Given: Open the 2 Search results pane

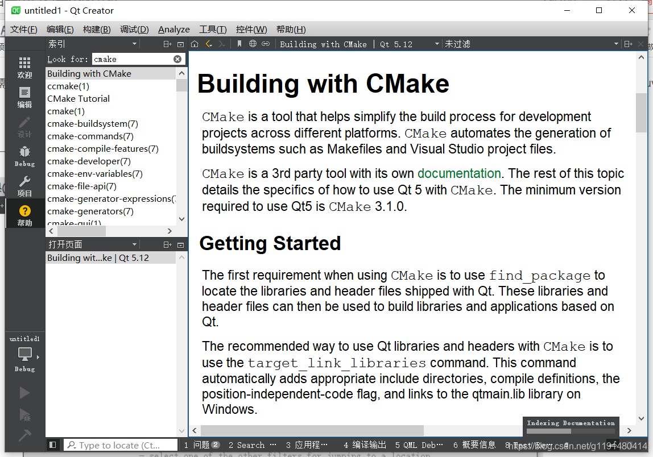Looking at the screenshot, I should pos(252,445).
